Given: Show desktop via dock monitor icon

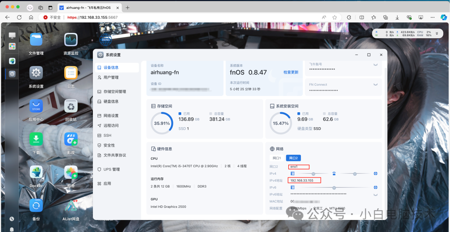Looking at the screenshot, I should (x=12, y=35).
